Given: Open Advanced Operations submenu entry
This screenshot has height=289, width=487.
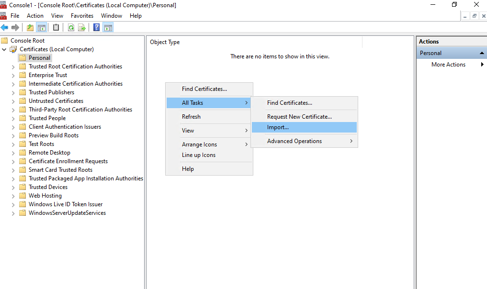Looking at the screenshot, I should tap(305, 141).
